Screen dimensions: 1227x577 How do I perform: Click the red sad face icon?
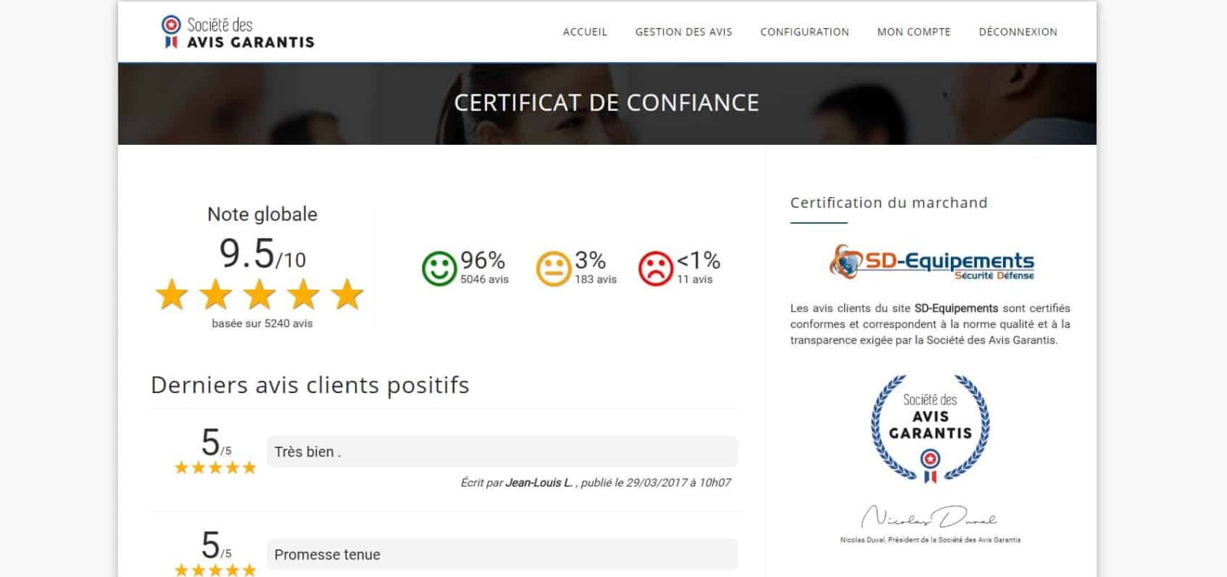pyautogui.click(x=656, y=269)
